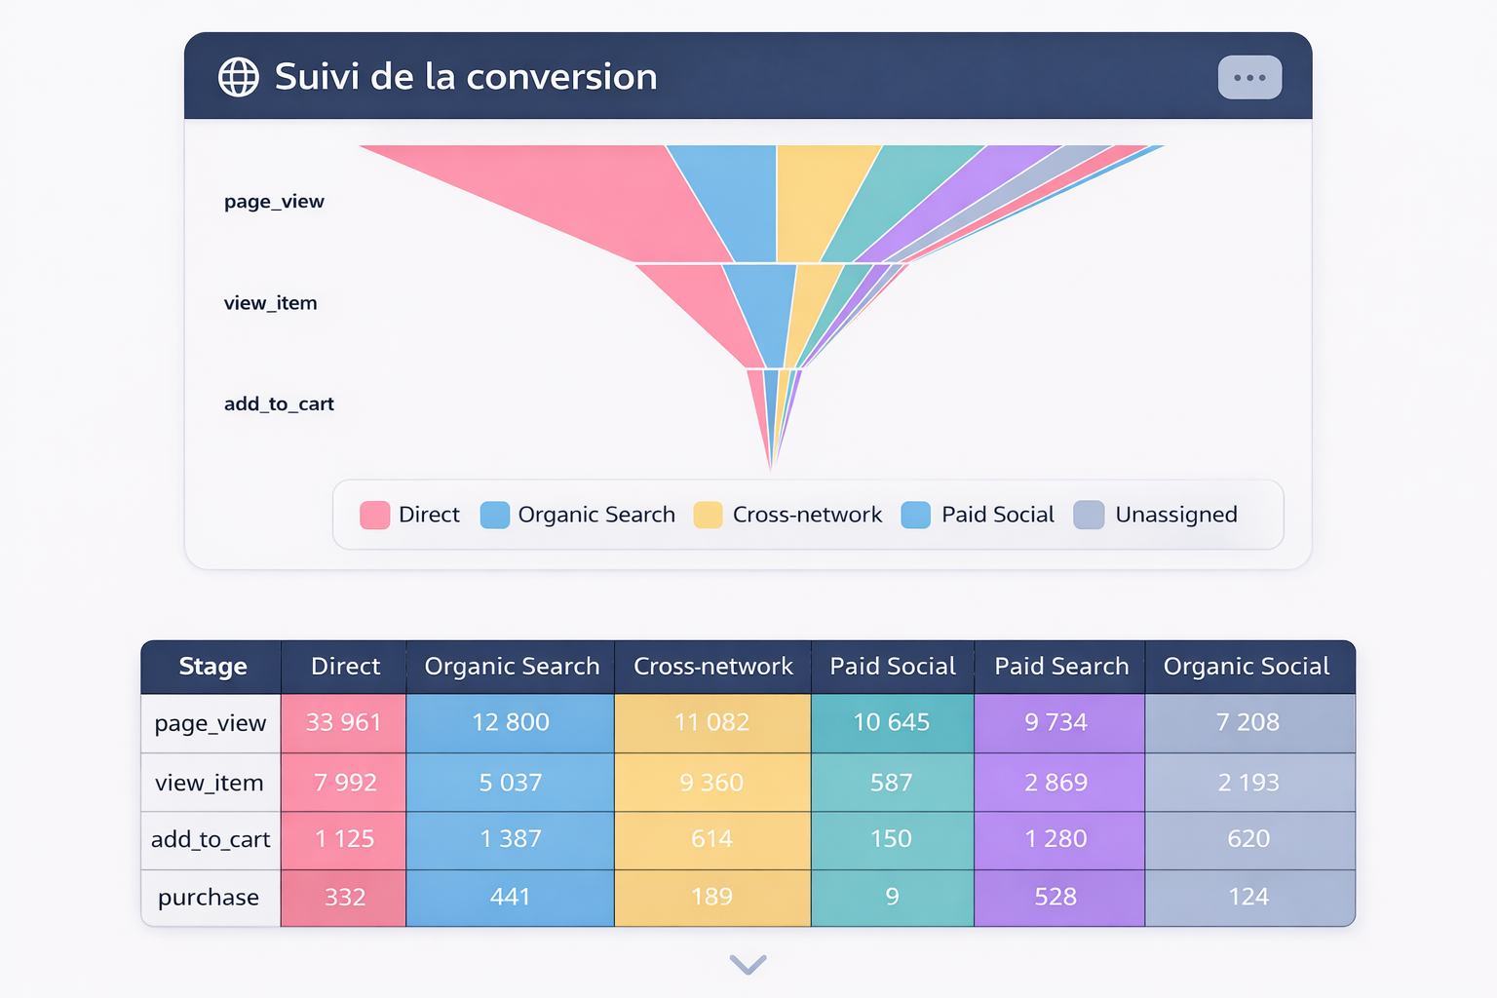Open the three-dots options menu
The height and width of the screenshot is (998, 1497).
point(1249,77)
